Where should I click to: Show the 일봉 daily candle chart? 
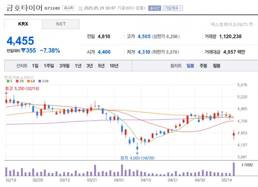click(190, 66)
